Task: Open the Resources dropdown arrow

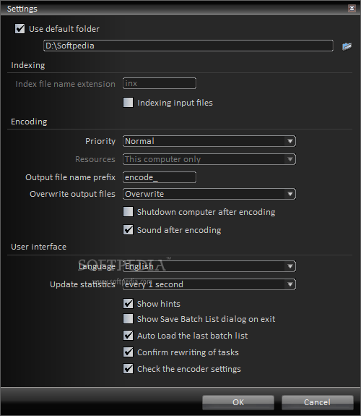Action: [290, 159]
